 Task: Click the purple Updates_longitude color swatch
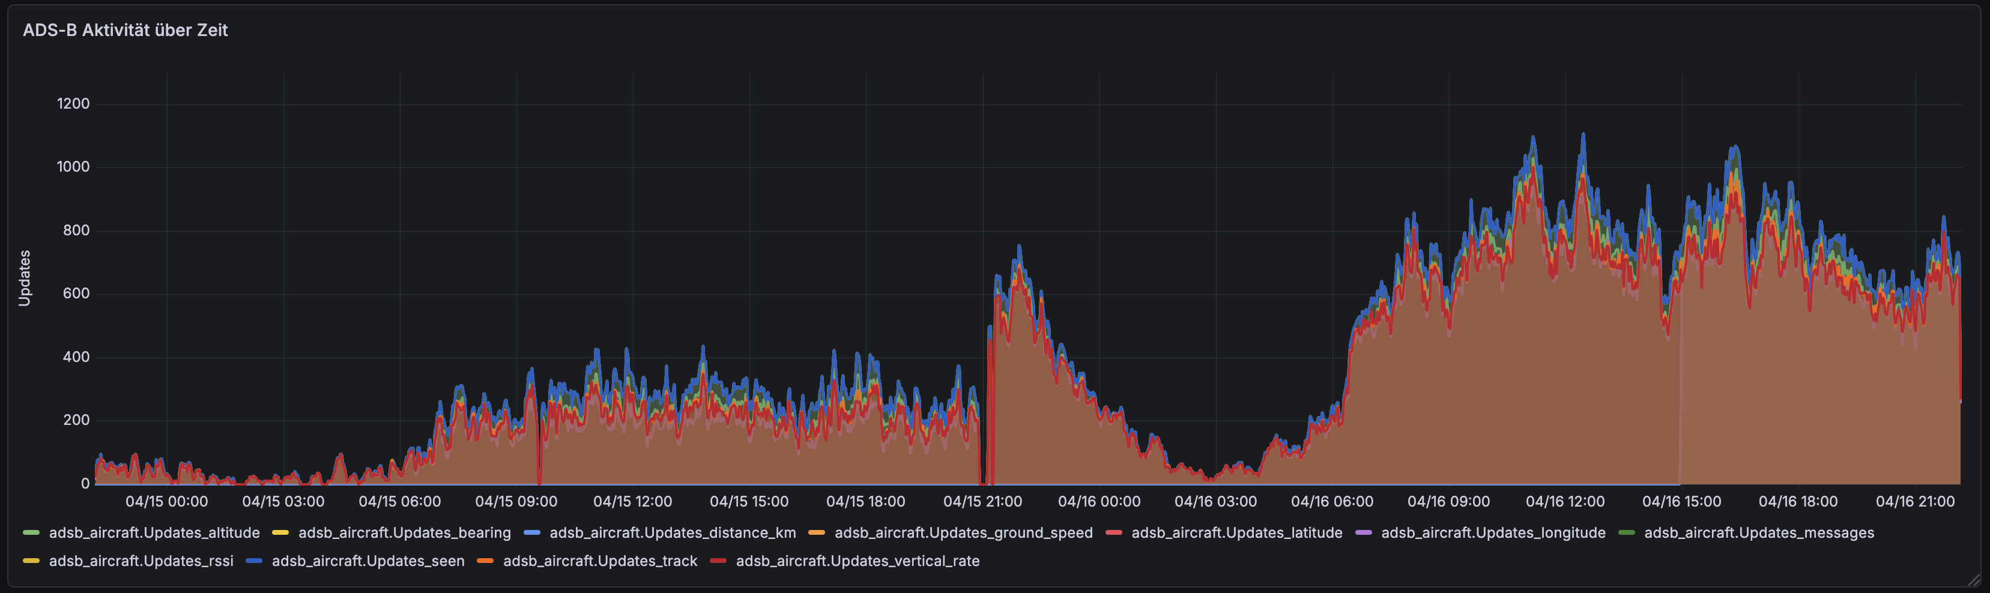1364,533
